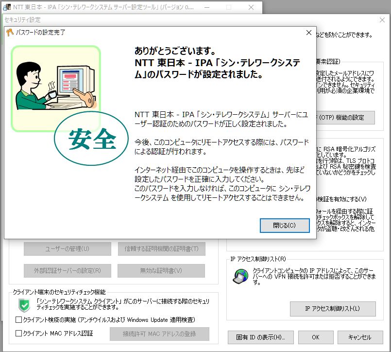Screen dimensions: 391x352
Task: Confirm the security settings with OK
Action: 316,337
